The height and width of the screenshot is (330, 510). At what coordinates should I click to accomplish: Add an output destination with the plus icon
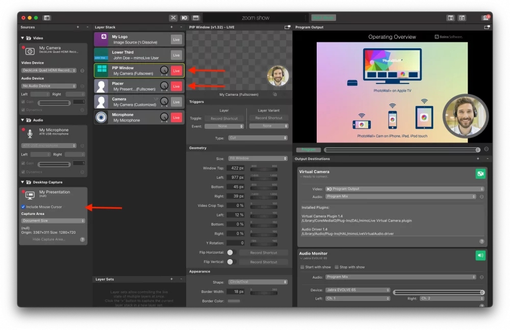pos(478,158)
